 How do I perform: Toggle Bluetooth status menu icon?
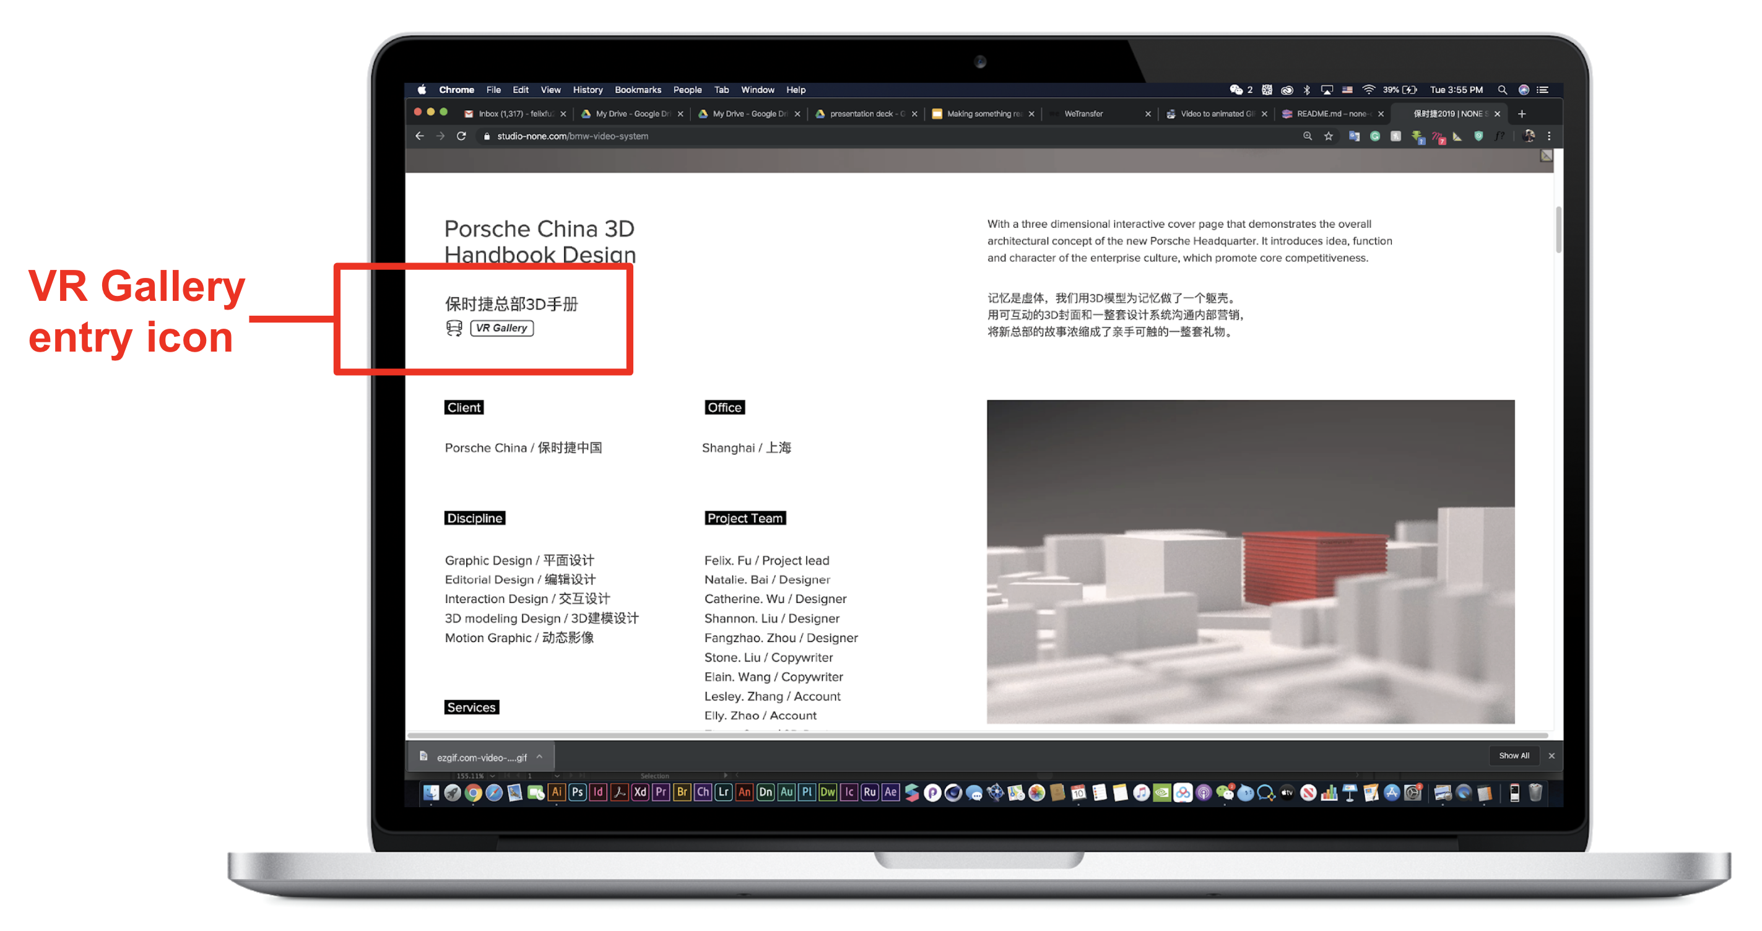[1306, 90]
